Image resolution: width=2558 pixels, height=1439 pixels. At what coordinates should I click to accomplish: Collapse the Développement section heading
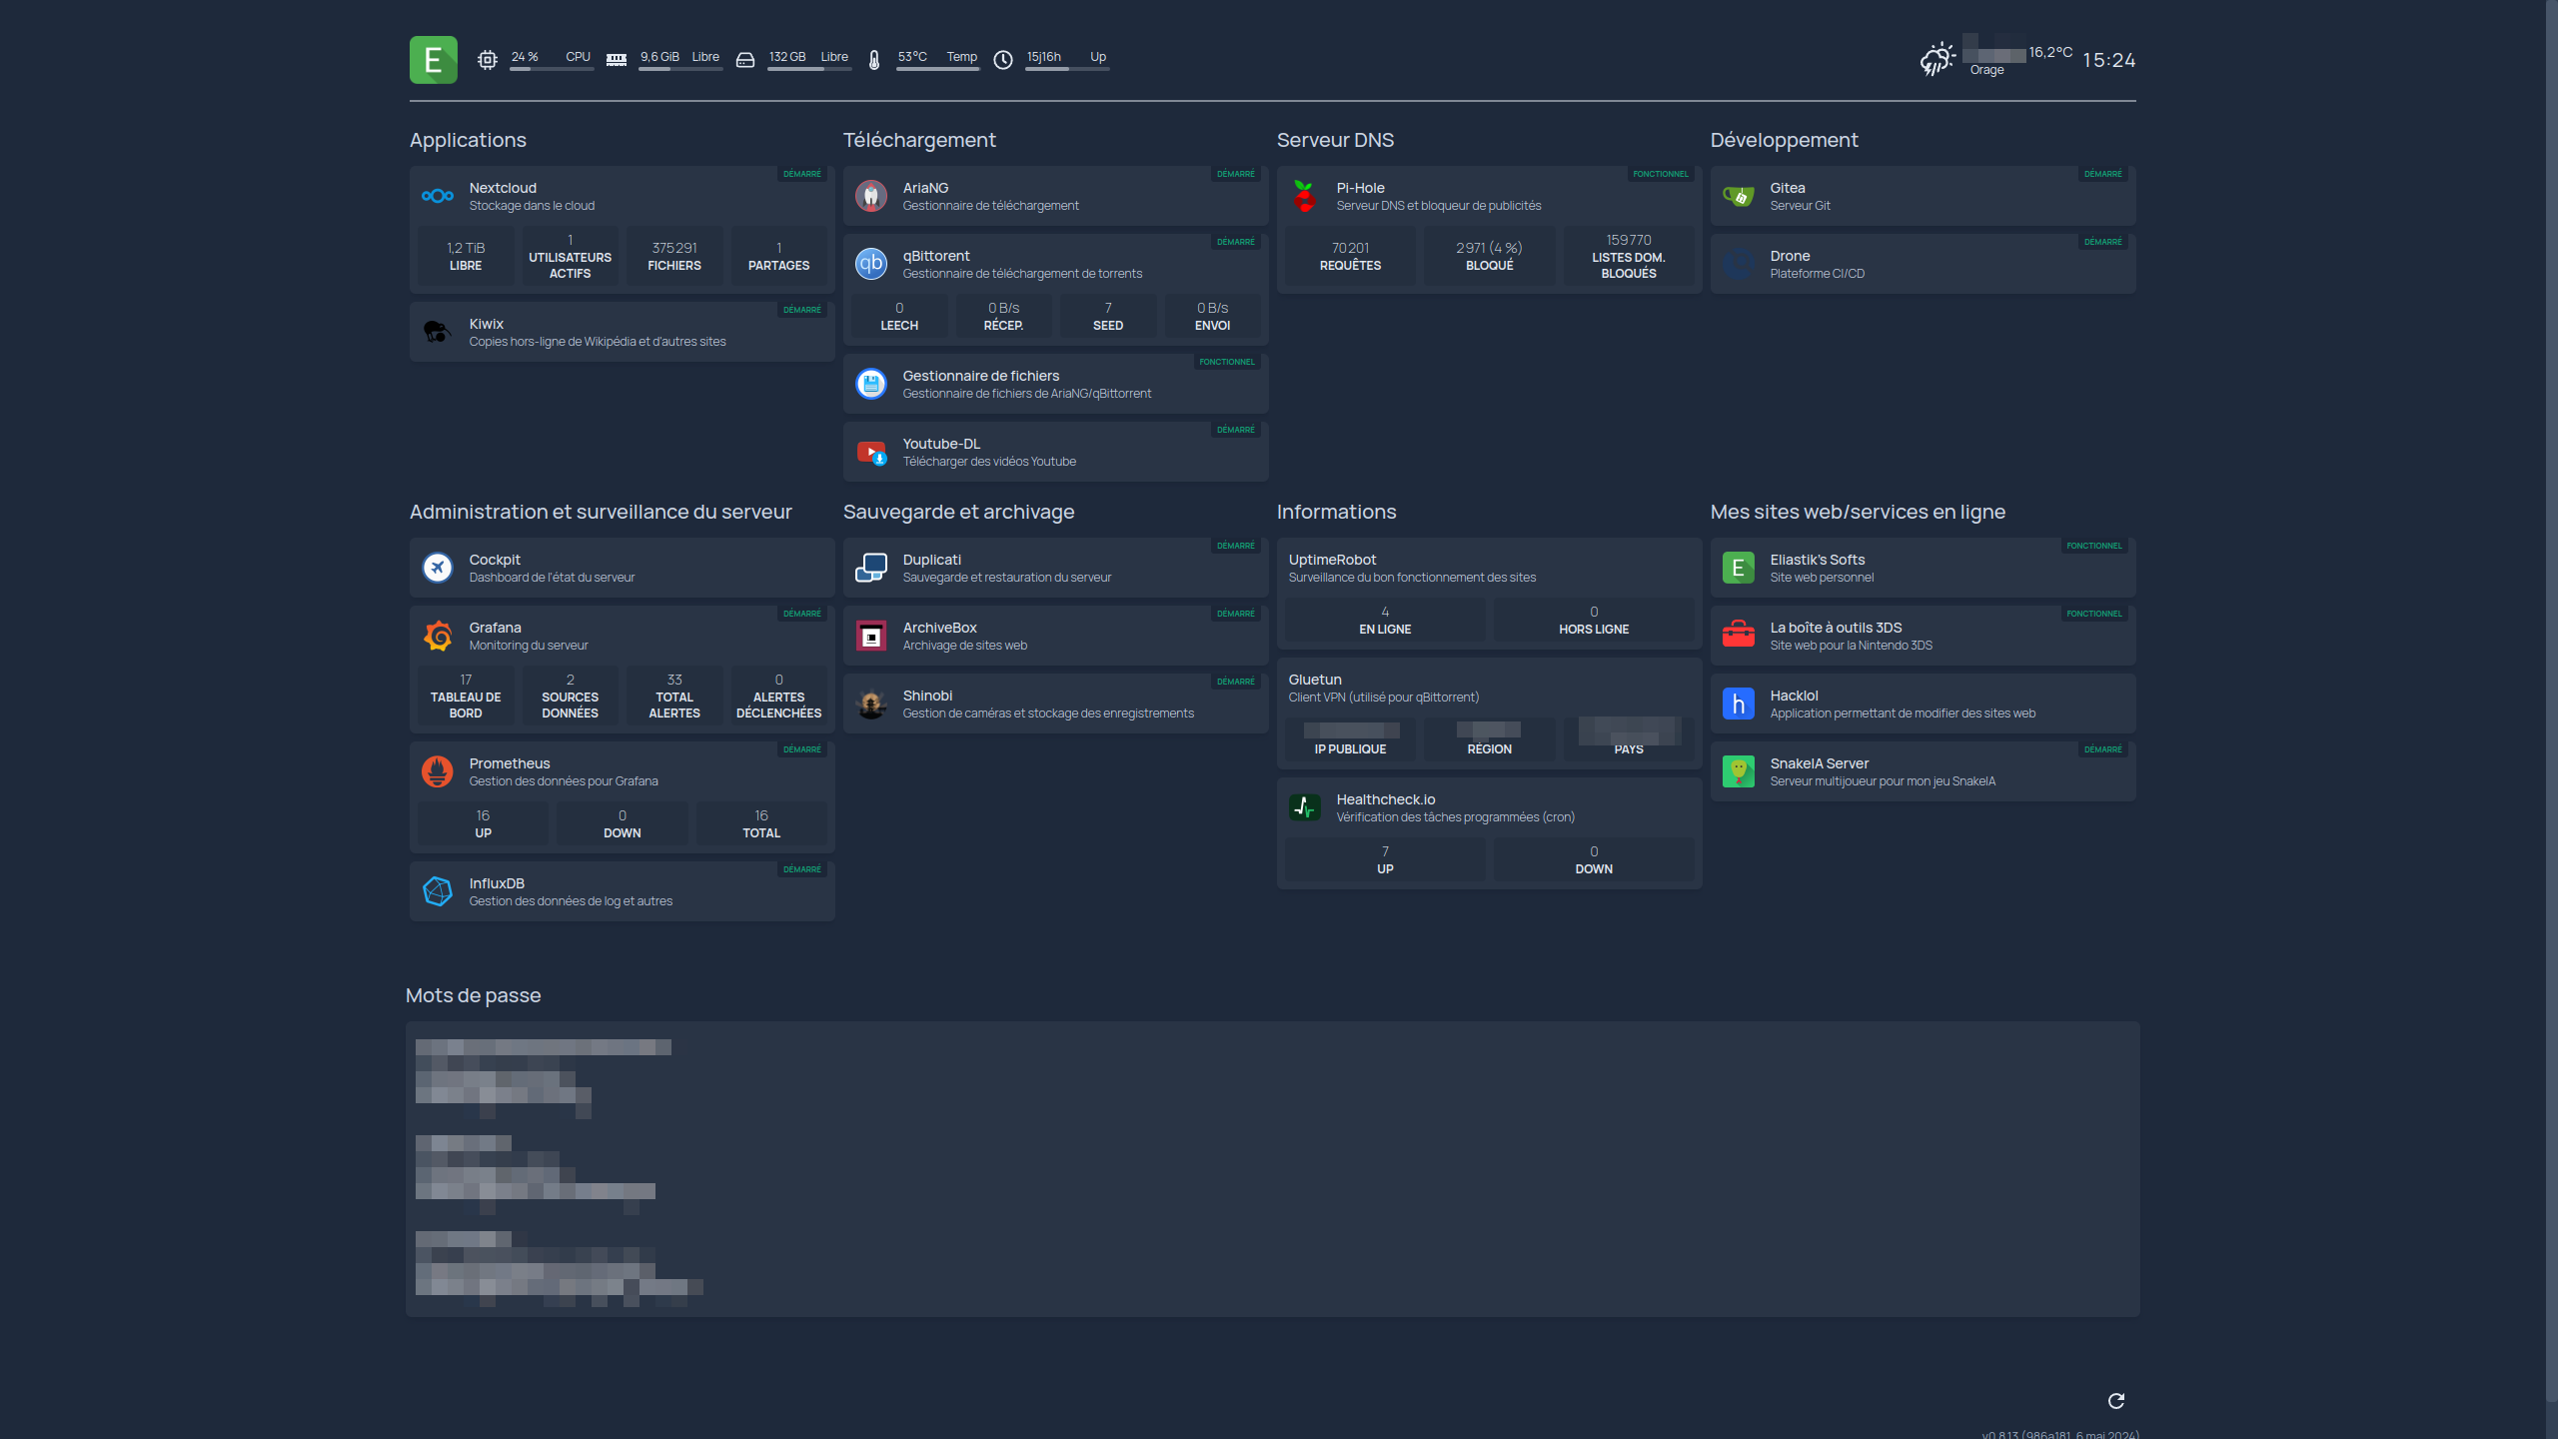click(1784, 140)
